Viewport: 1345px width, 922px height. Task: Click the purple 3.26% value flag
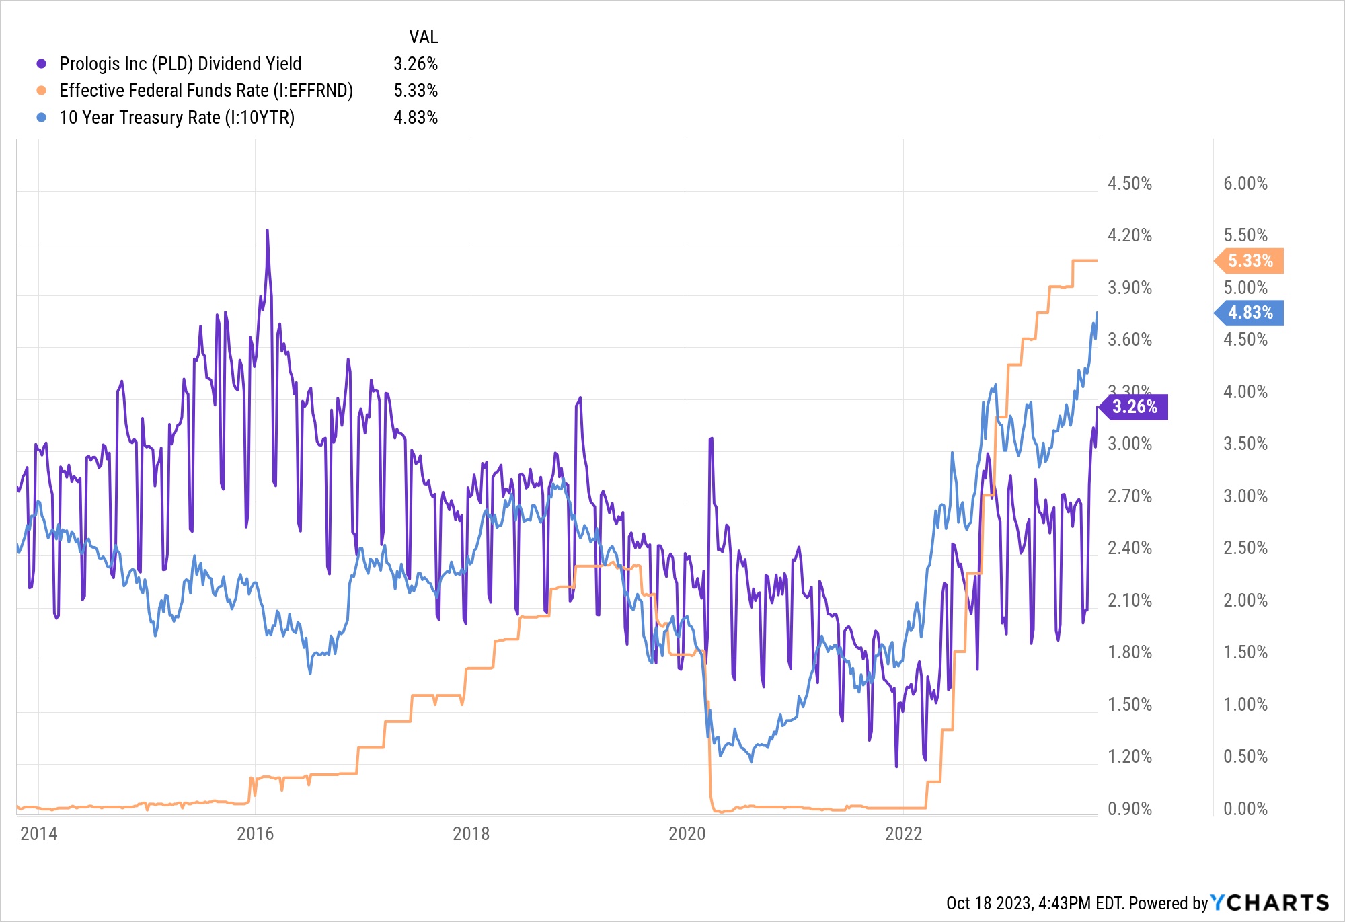click(1135, 407)
